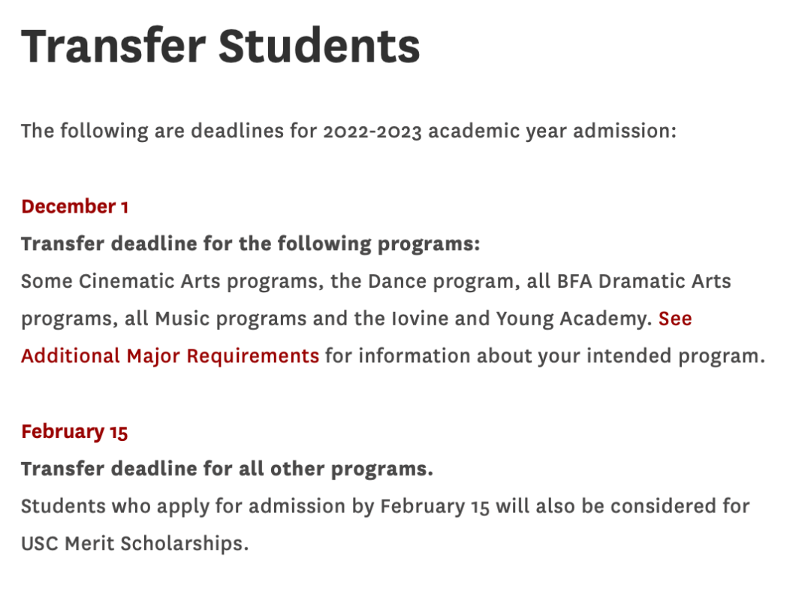The image size is (811, 589).
Task: Click the "Iovine and Young Academy" text
Action: click(x=519, y=319)
